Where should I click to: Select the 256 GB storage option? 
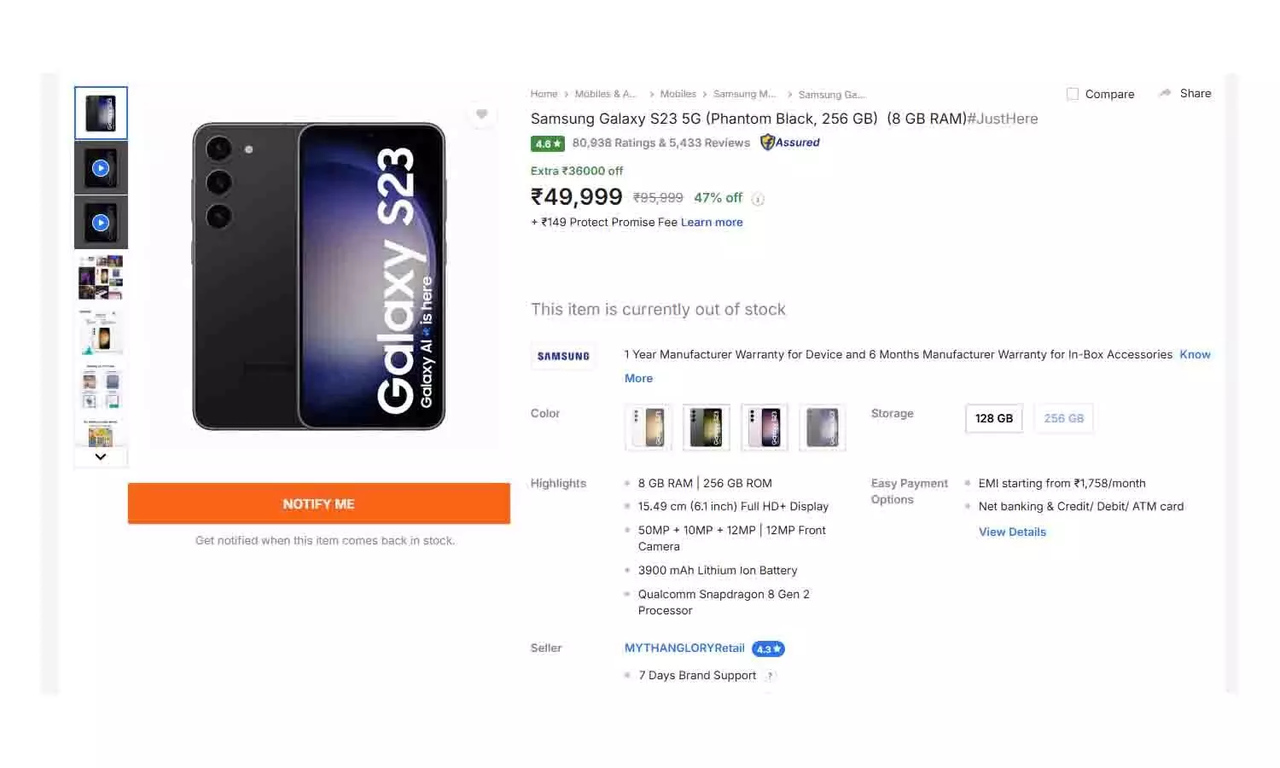1063,418
